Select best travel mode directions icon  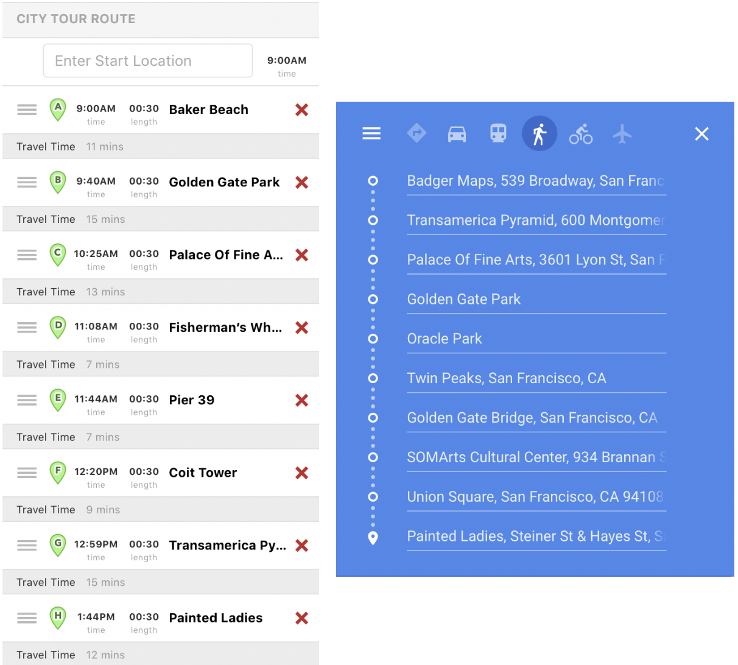(x=416, y=133)
